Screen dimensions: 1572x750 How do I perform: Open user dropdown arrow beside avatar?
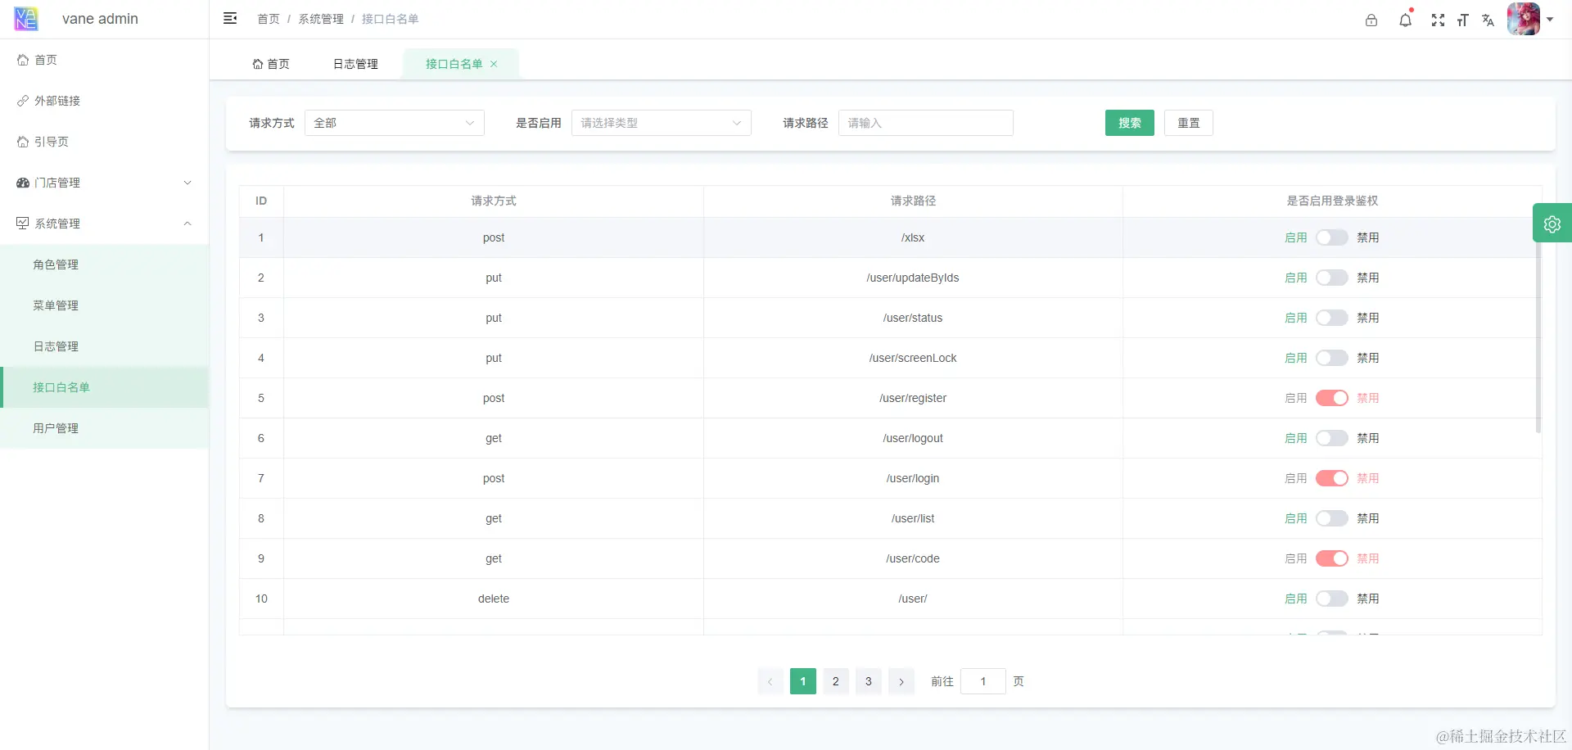(1550, 20)
